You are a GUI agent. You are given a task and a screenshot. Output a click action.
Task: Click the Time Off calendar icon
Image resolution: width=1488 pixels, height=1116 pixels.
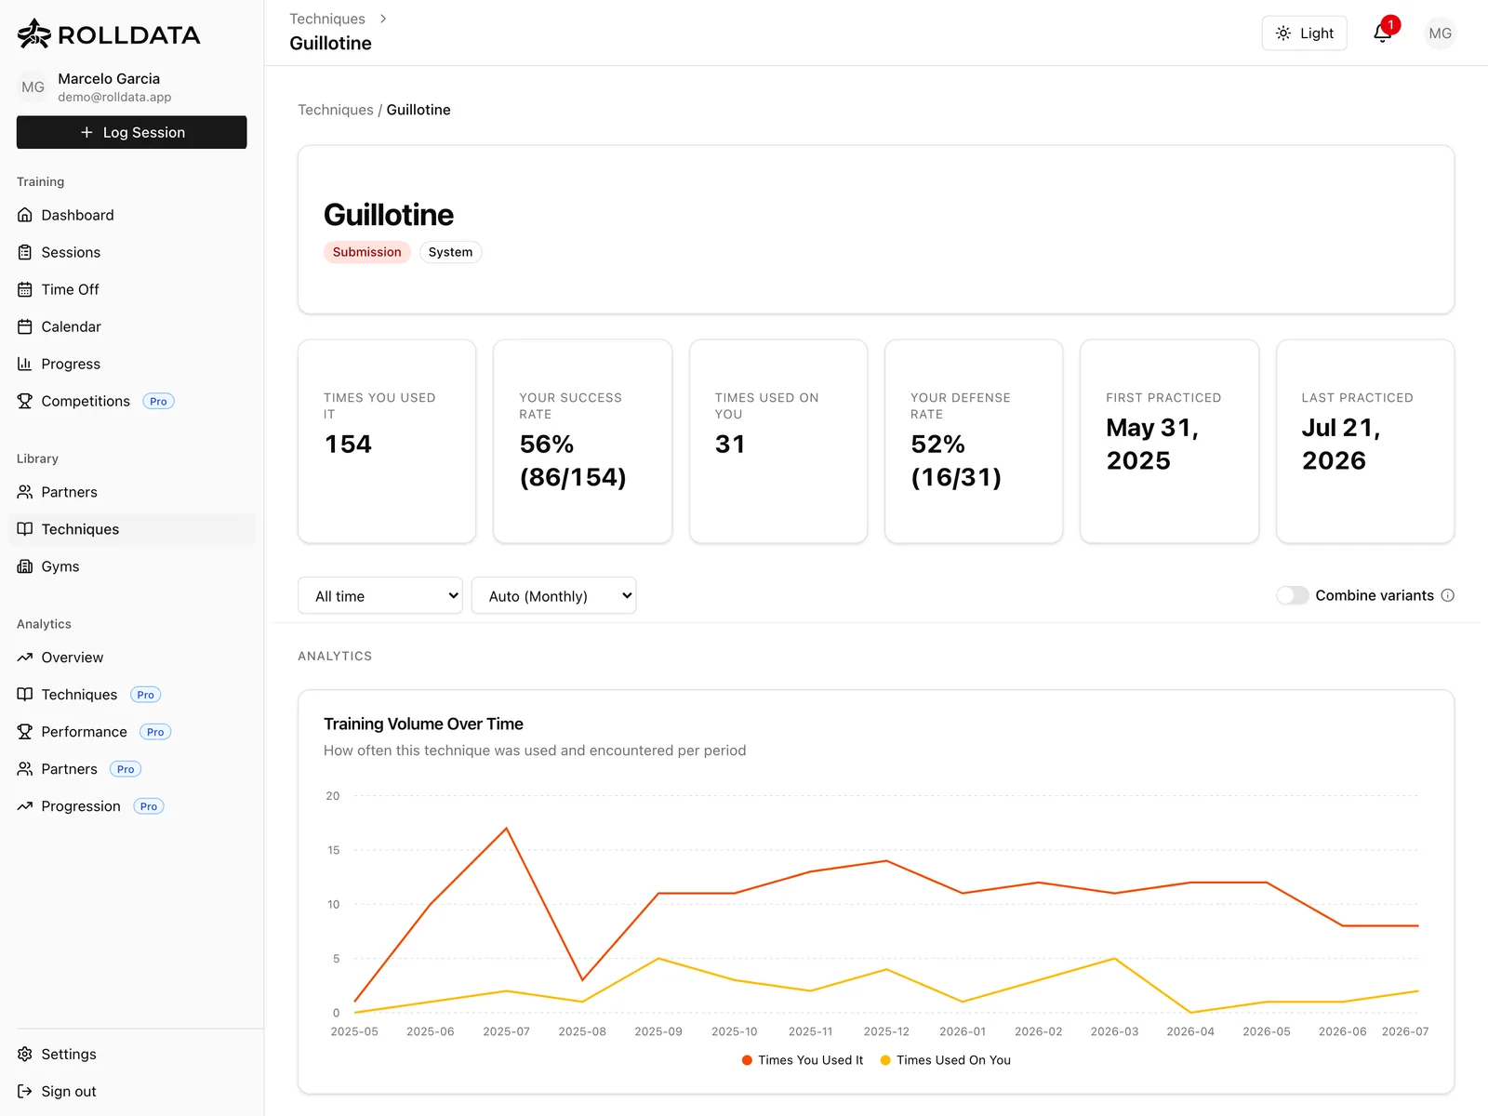pyautogui.click(x=25, y=289)
